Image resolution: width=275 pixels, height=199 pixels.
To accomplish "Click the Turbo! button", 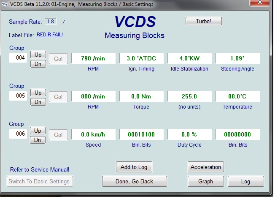I will tap(204, 21).
